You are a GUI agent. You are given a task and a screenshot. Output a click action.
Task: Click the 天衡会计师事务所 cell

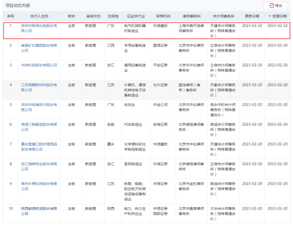point(223,90)
